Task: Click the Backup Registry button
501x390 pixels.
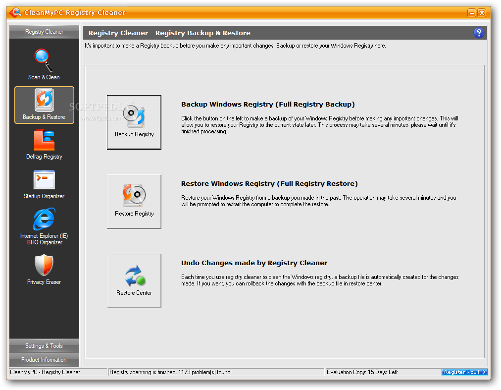Action: point(134,122)
